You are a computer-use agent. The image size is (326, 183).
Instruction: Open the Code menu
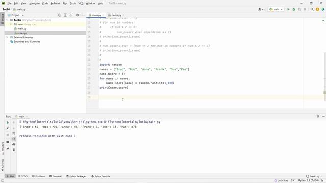click(x=45, y=3)
